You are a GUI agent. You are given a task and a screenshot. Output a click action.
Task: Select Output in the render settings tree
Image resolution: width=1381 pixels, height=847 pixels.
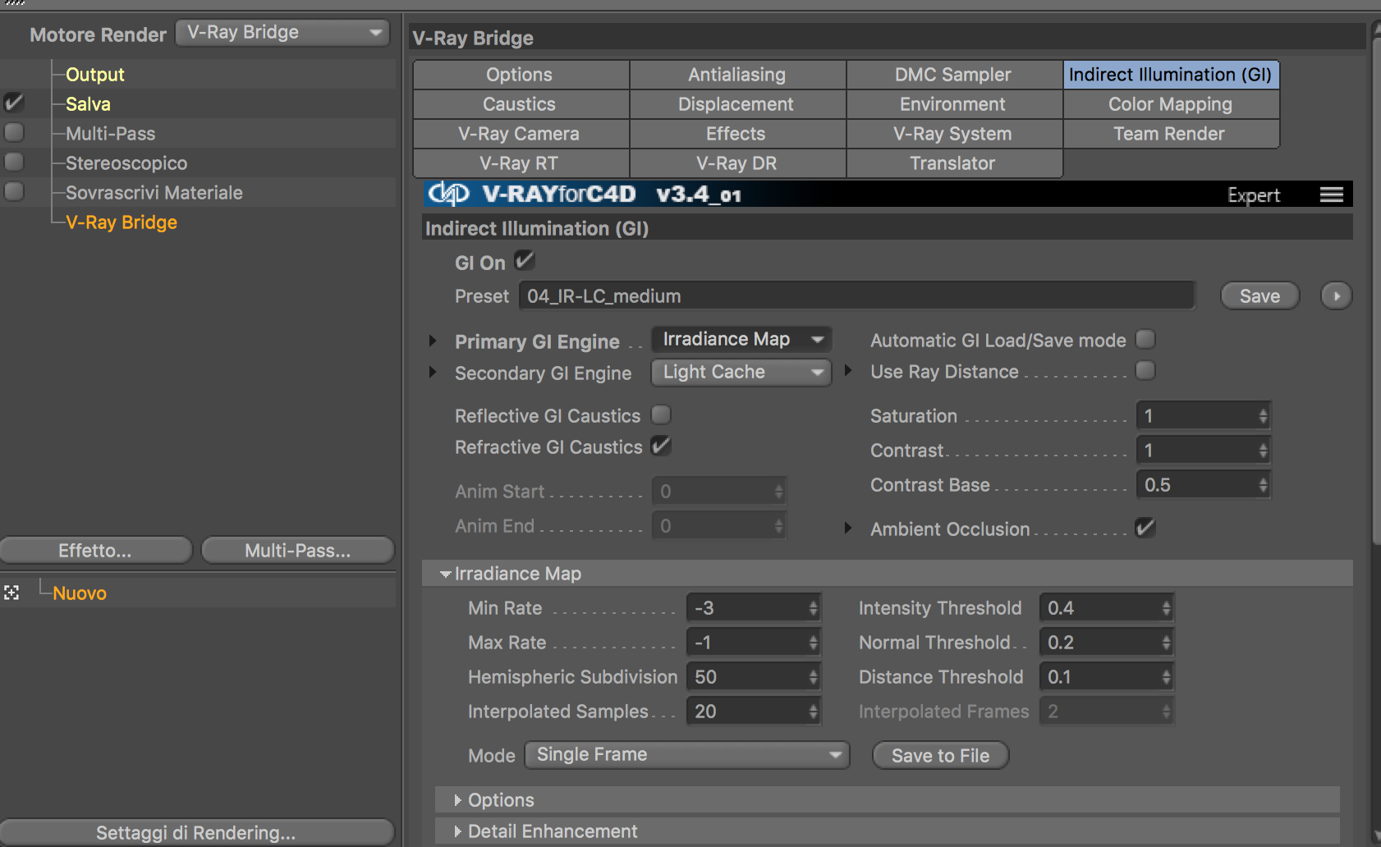tap(94, 75)
